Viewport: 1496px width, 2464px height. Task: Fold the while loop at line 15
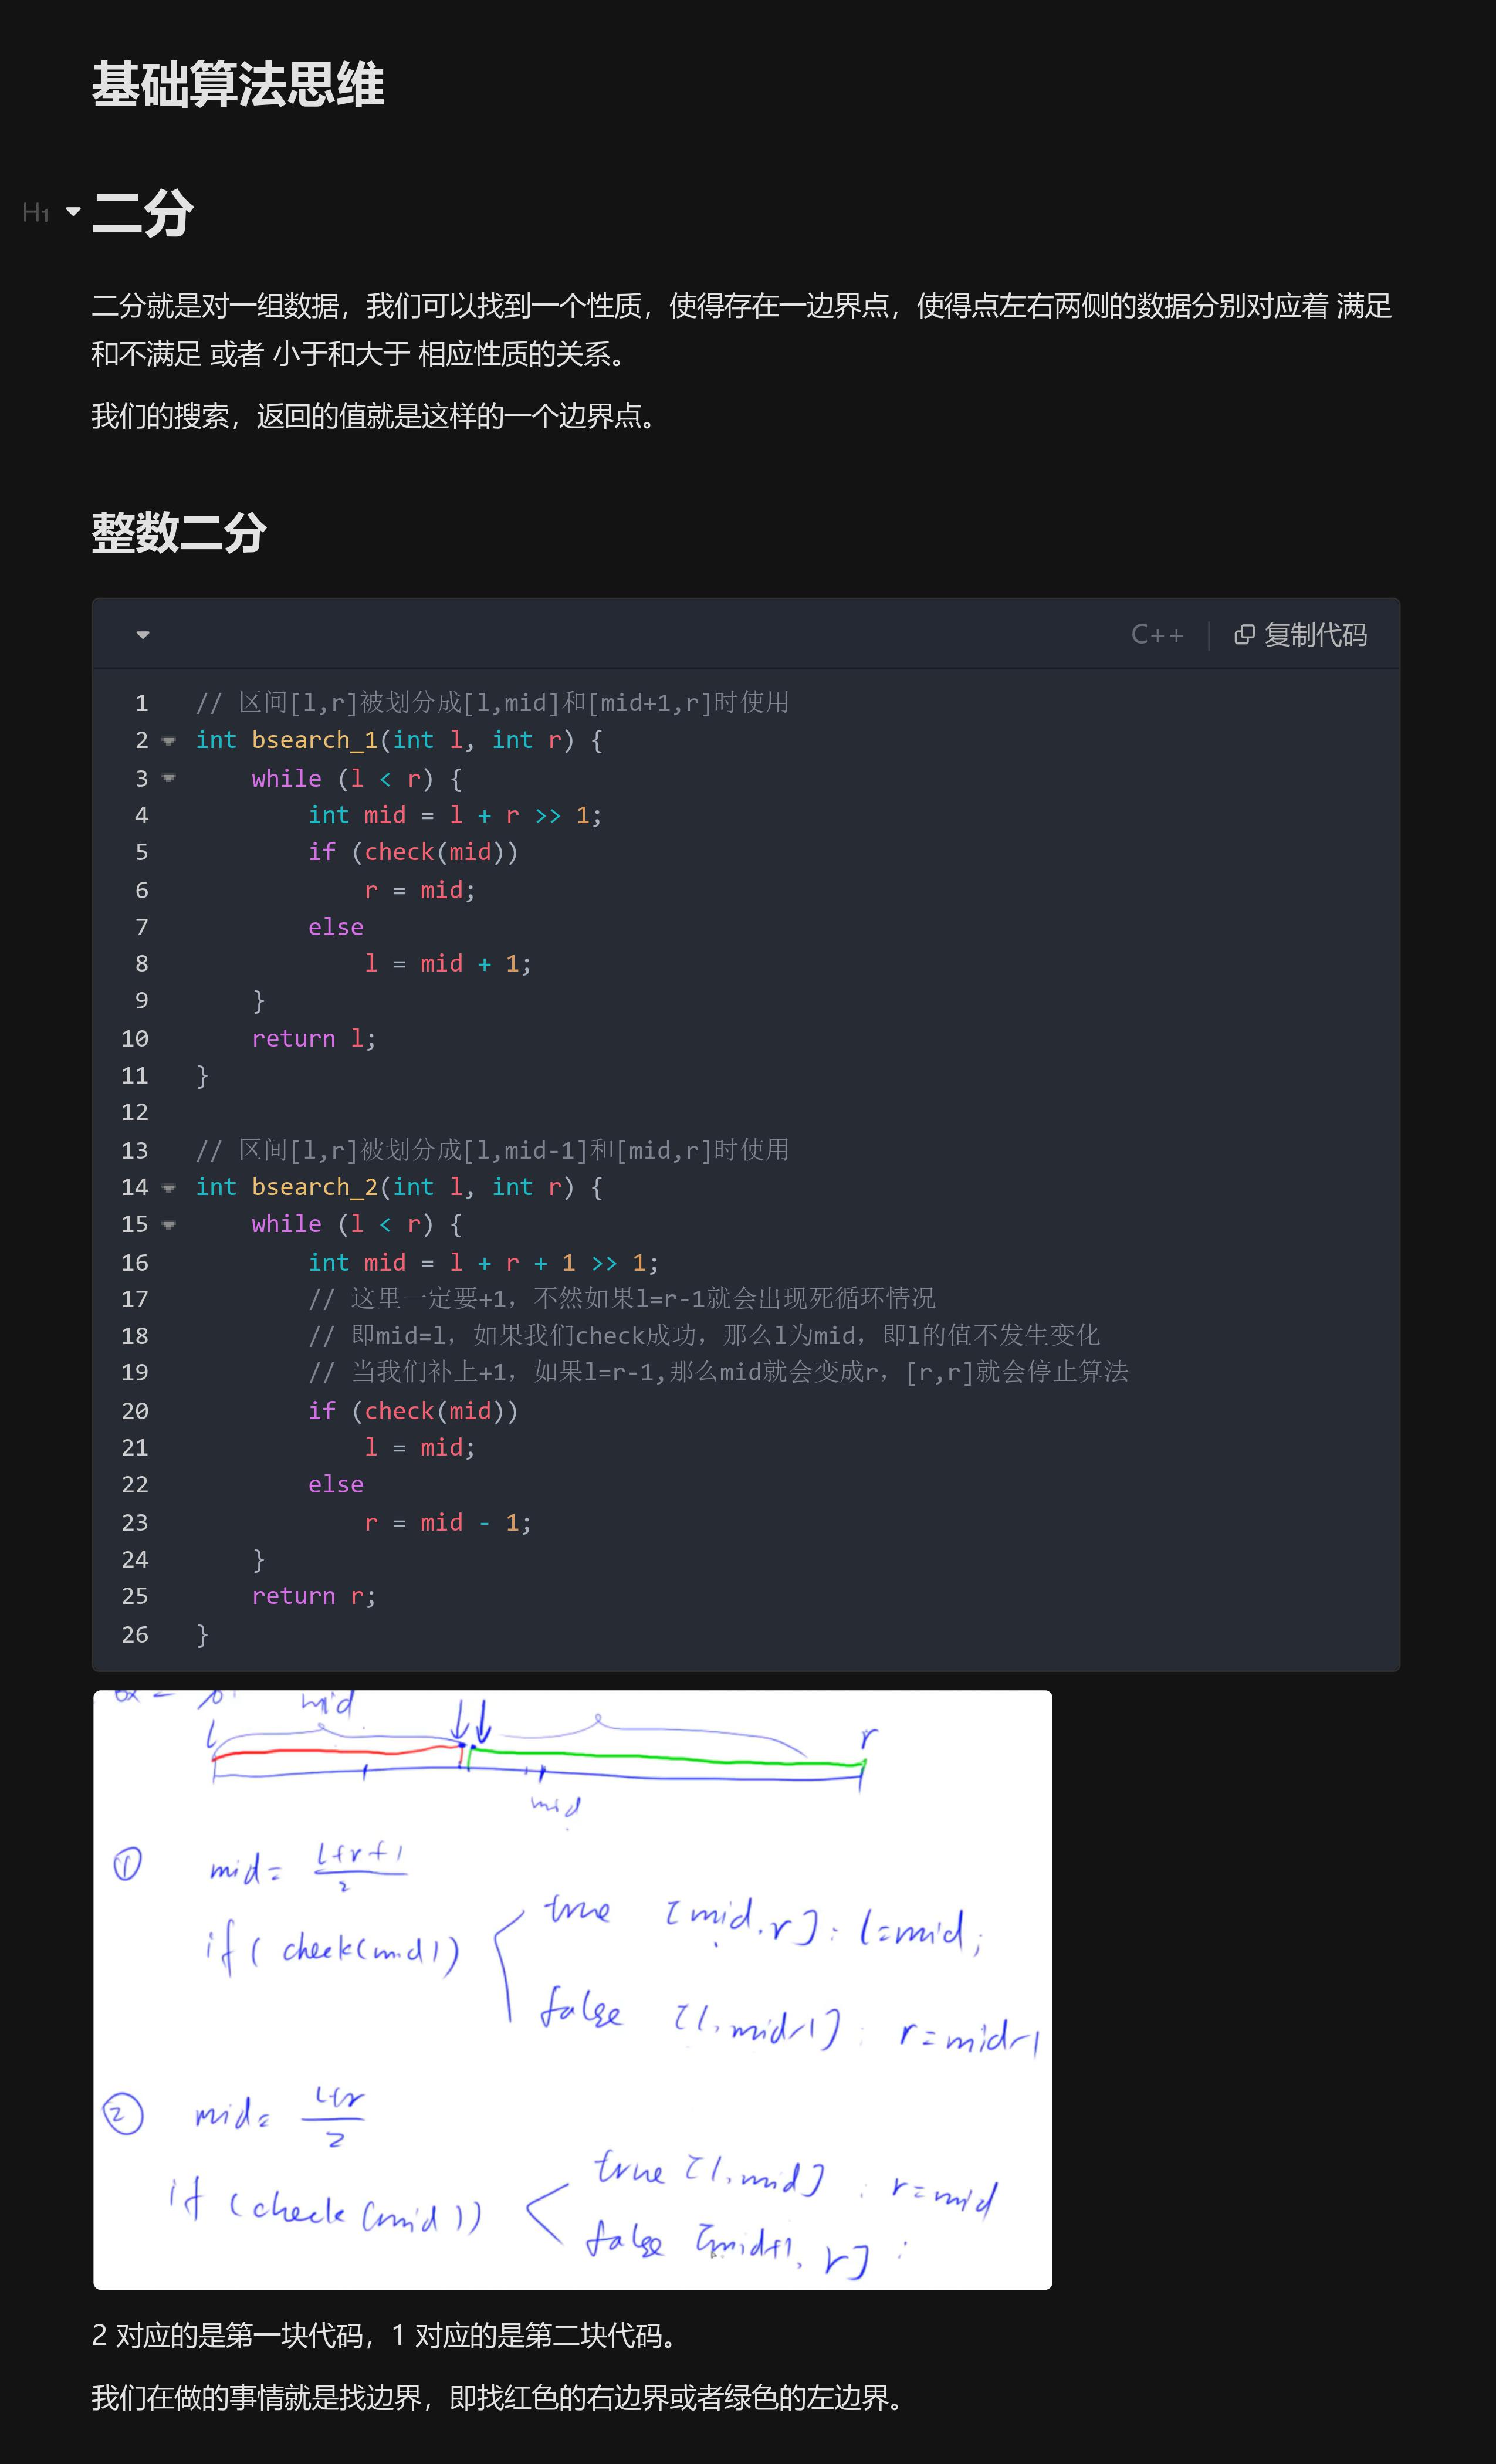169,1225
